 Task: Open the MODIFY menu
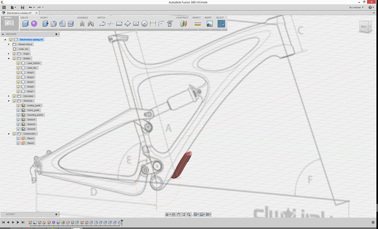(x=44, y=18)
